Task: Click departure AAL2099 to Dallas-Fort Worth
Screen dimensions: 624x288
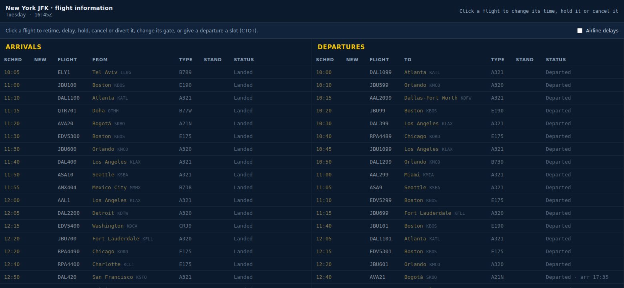Action: [468, 98]
